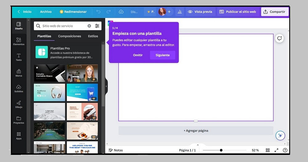Open the Subidos uploads panel

tap(19, 89)
